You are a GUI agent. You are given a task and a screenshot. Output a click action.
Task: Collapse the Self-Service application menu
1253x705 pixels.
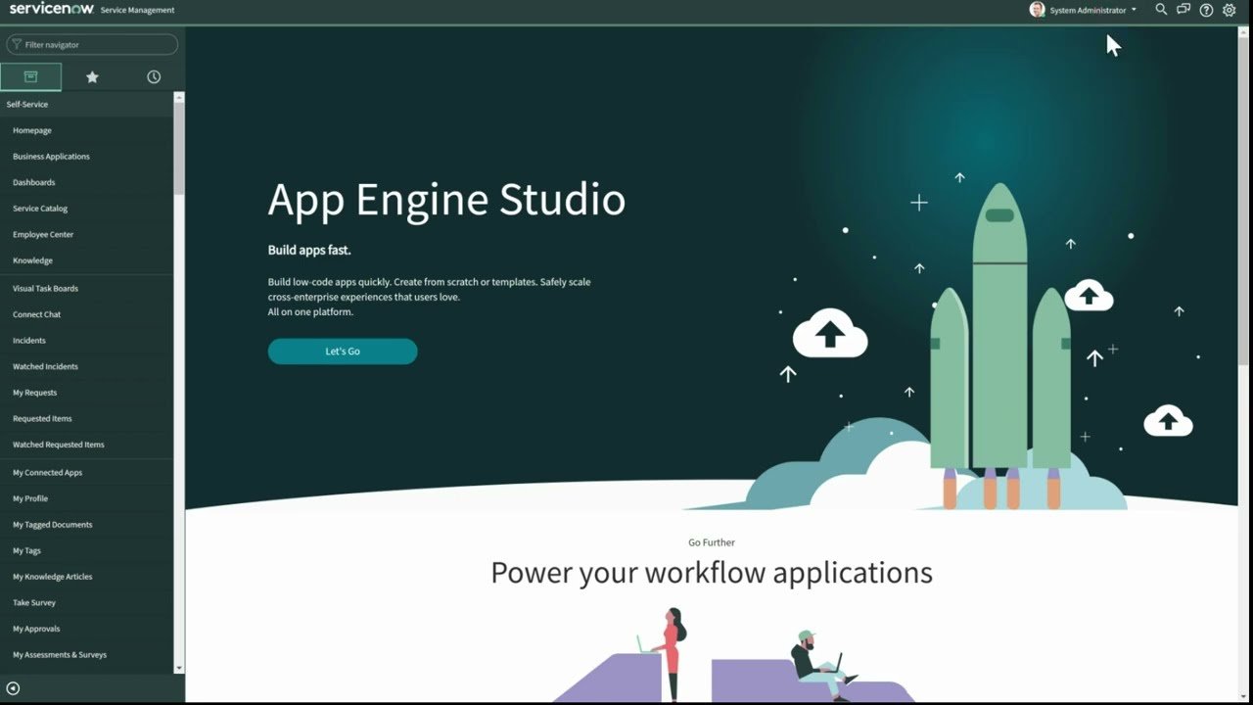26,104
